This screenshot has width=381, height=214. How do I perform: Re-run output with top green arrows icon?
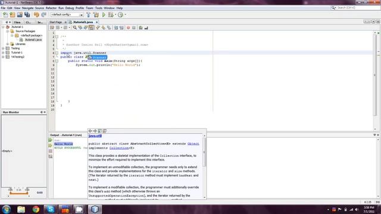coord(50,140)
